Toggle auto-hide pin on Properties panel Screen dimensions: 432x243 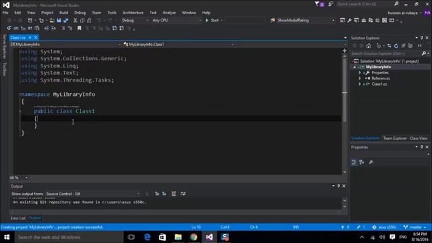click(421, 147)
